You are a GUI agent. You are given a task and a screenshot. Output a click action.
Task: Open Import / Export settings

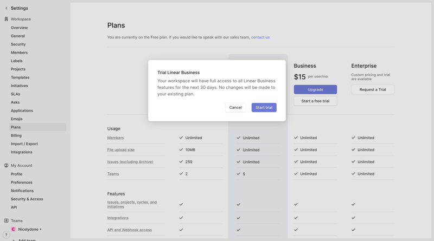(24, 144)
